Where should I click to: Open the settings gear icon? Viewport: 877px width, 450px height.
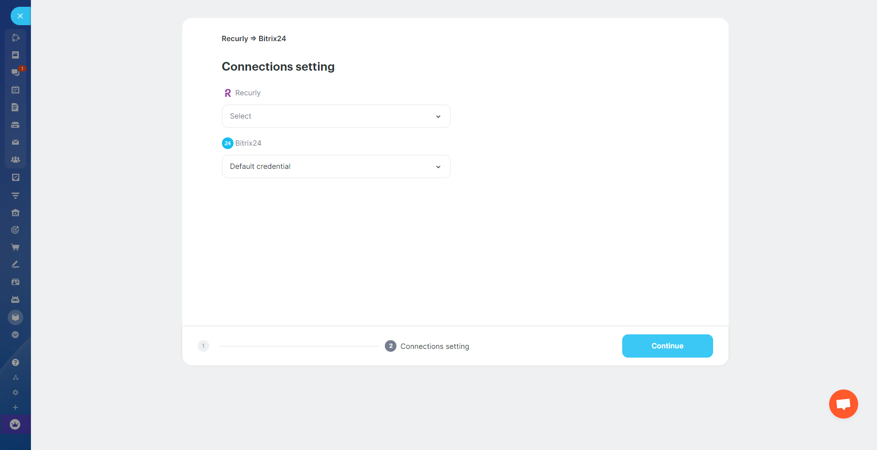click(15, 392)
